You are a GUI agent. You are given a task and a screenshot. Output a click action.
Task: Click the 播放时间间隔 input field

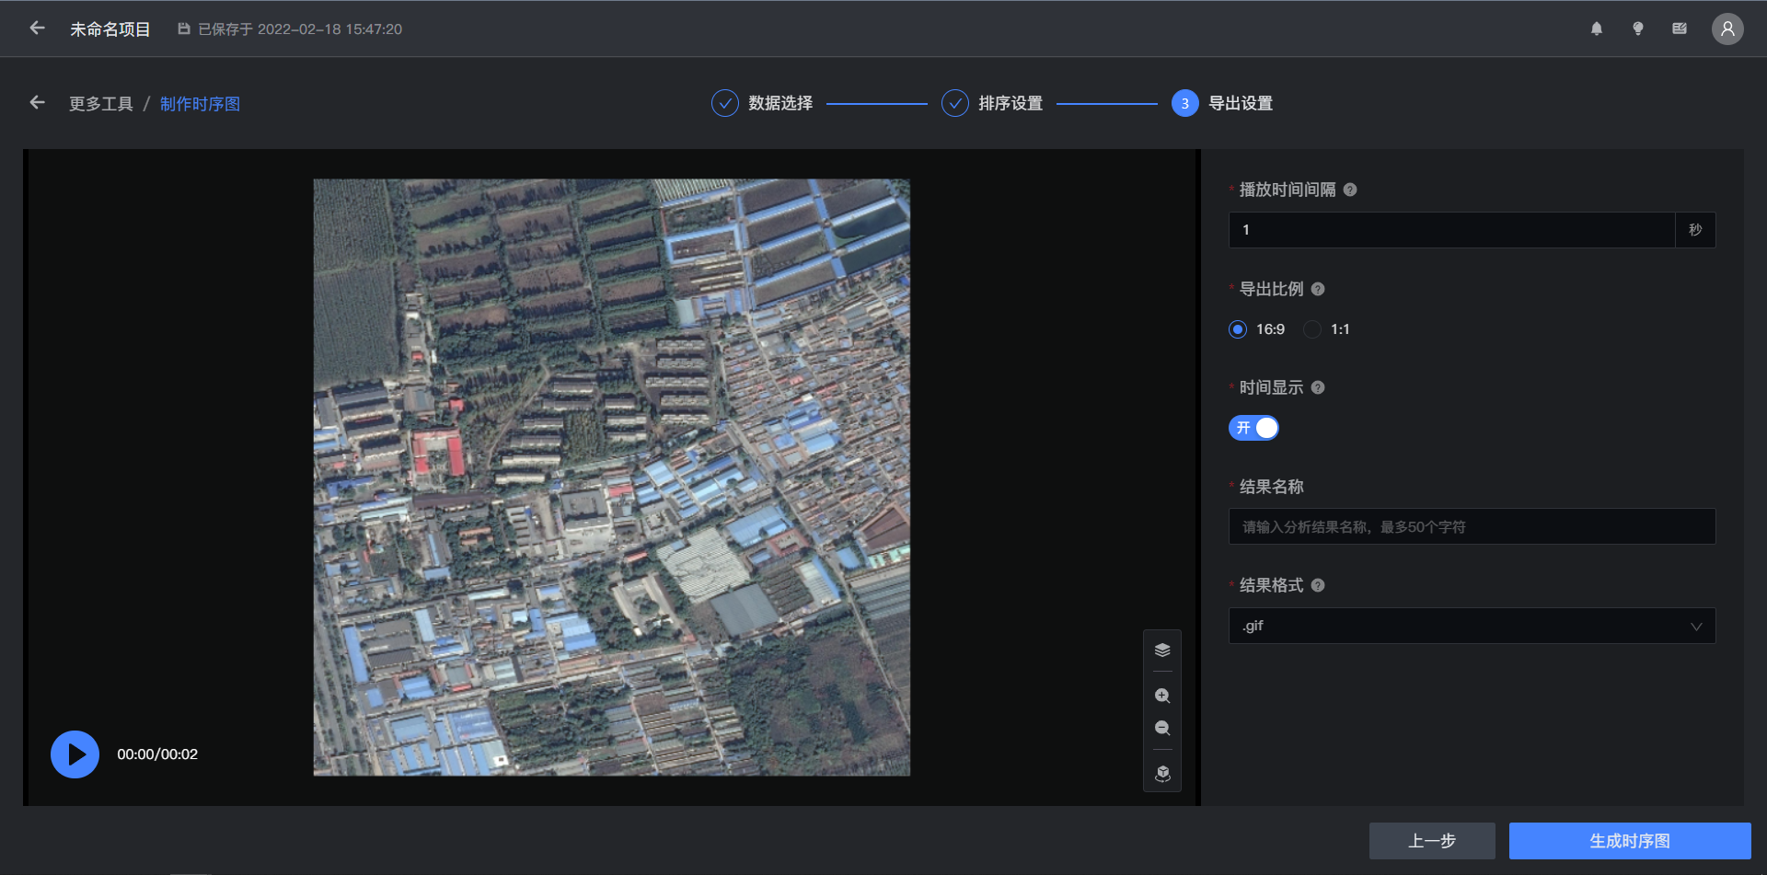pos(1451,230)
